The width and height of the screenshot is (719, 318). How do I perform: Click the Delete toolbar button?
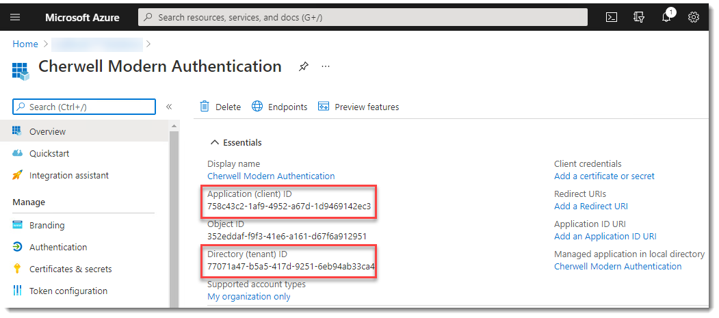coord(220,107)
